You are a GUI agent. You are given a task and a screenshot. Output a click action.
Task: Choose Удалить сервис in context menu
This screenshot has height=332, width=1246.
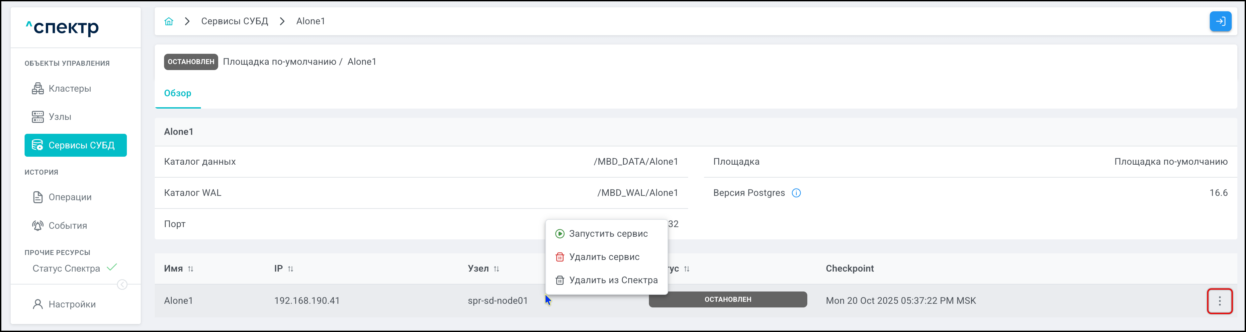[604, 257]
